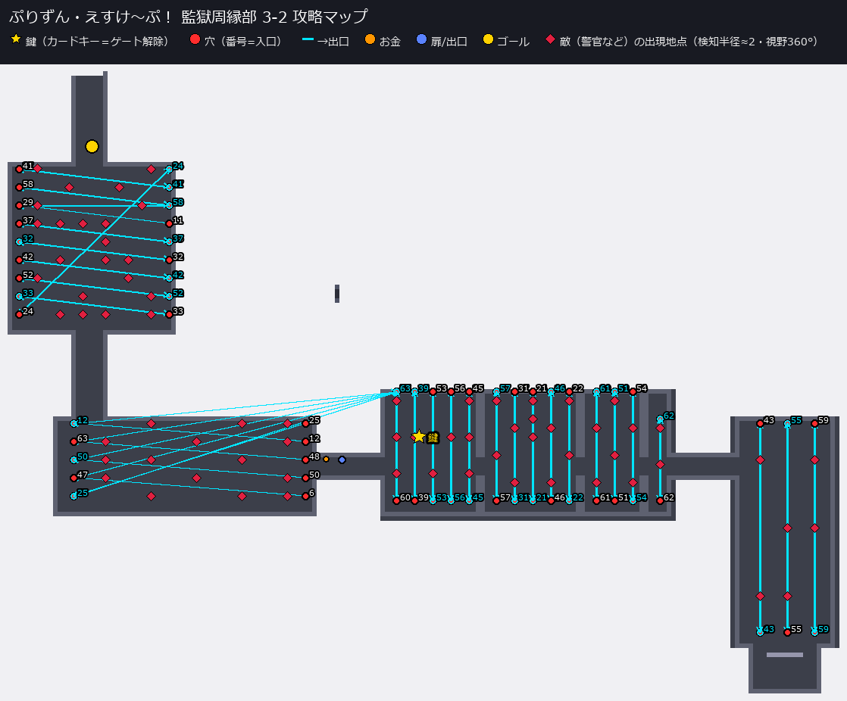Select cyan exit 63 in middle room
Viewport: 847px width, 701px height.
[396, 392]
